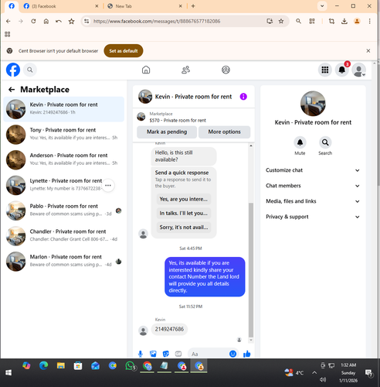Image resolution: width=380 pixels, height=387 pixels.
Task: Open the profile circle icon in top nav
Action: click(226, 70)
